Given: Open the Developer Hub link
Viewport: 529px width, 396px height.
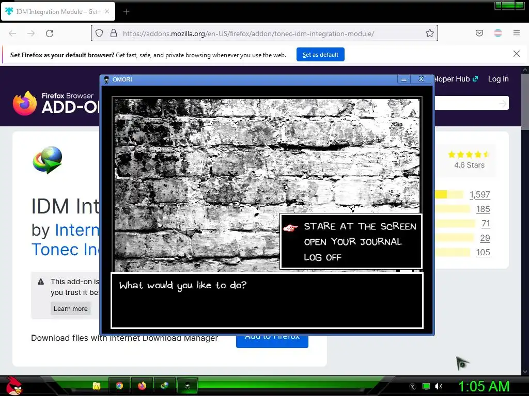Looking at the screenshot, I should tap(456, 79).
